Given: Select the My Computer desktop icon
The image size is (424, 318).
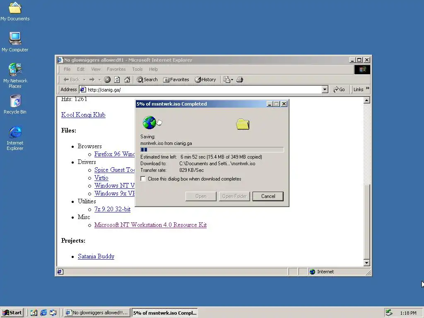Looking at the screenshot, I should [x=15, y=42].
